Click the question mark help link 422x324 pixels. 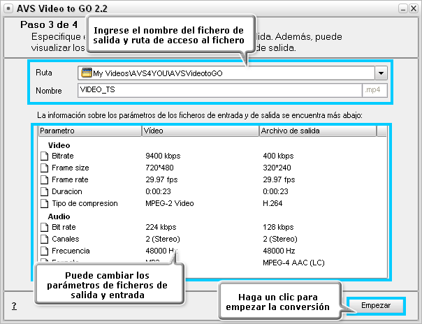point(14,306)
